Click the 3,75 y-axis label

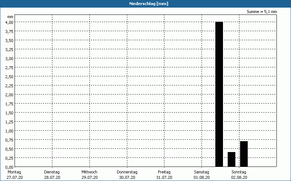point(9,31)
